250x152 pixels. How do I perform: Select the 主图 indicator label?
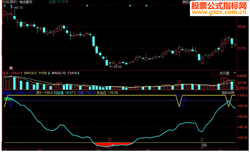[52, 2]
